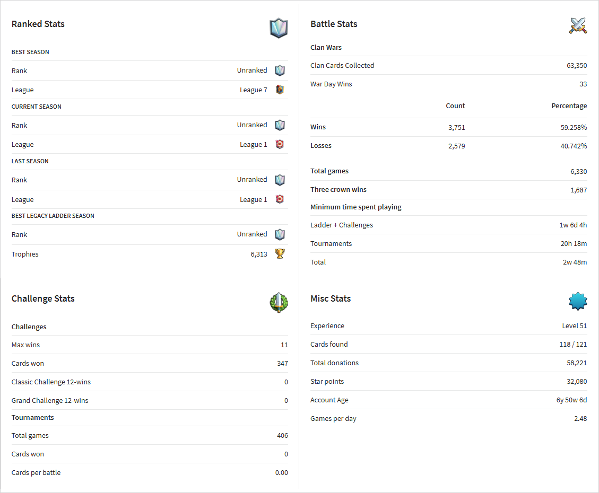Click the Ranked Stats shield badge icon
The width and height of the screenshot is (599, 493).
click(x=279, y=28)
